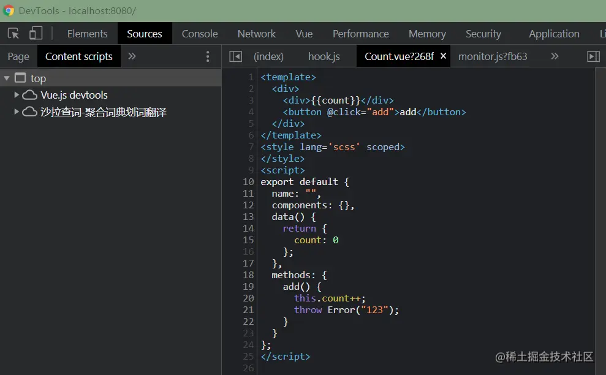Select the Page navigator tab
The width and height of the screenshot is (606, 375).
point(18,56)
